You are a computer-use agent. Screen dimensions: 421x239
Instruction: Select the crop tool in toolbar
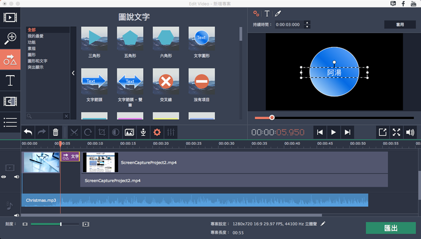102,132
